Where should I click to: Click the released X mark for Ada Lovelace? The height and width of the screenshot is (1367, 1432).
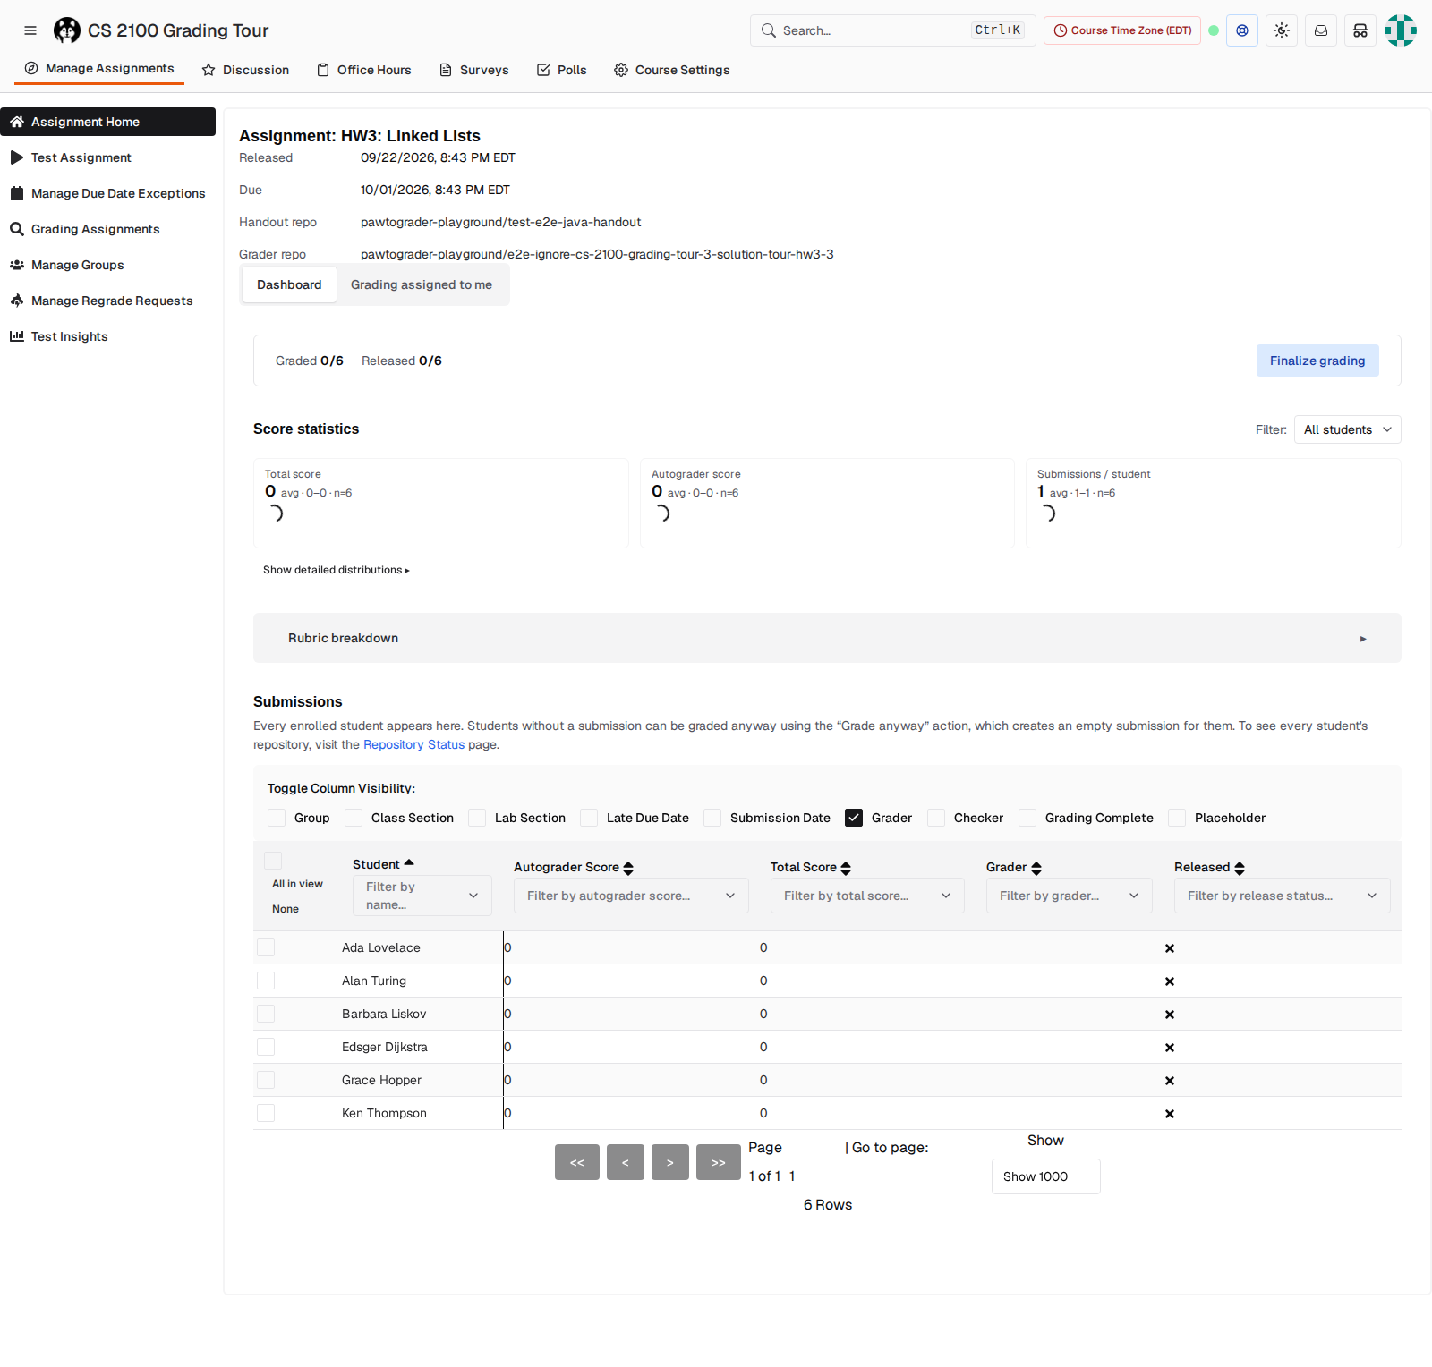1169,948
